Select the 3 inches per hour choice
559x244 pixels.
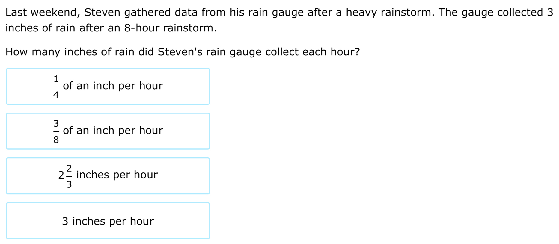[x=108, y=221]
